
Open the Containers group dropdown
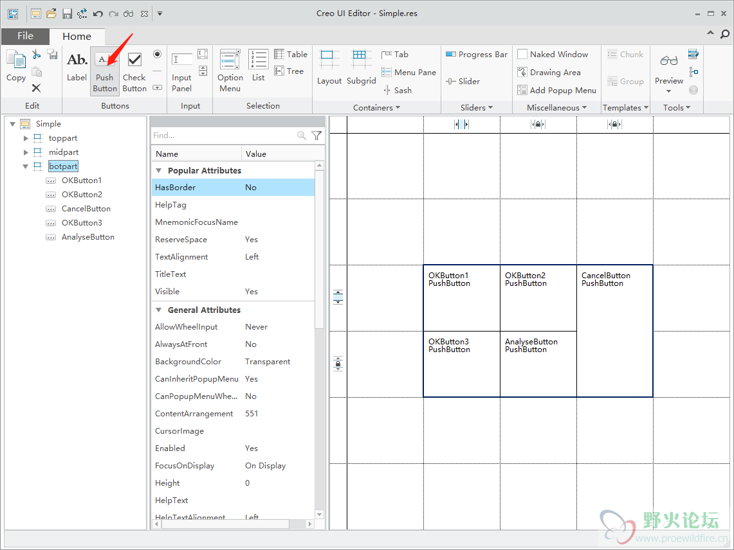377,107
